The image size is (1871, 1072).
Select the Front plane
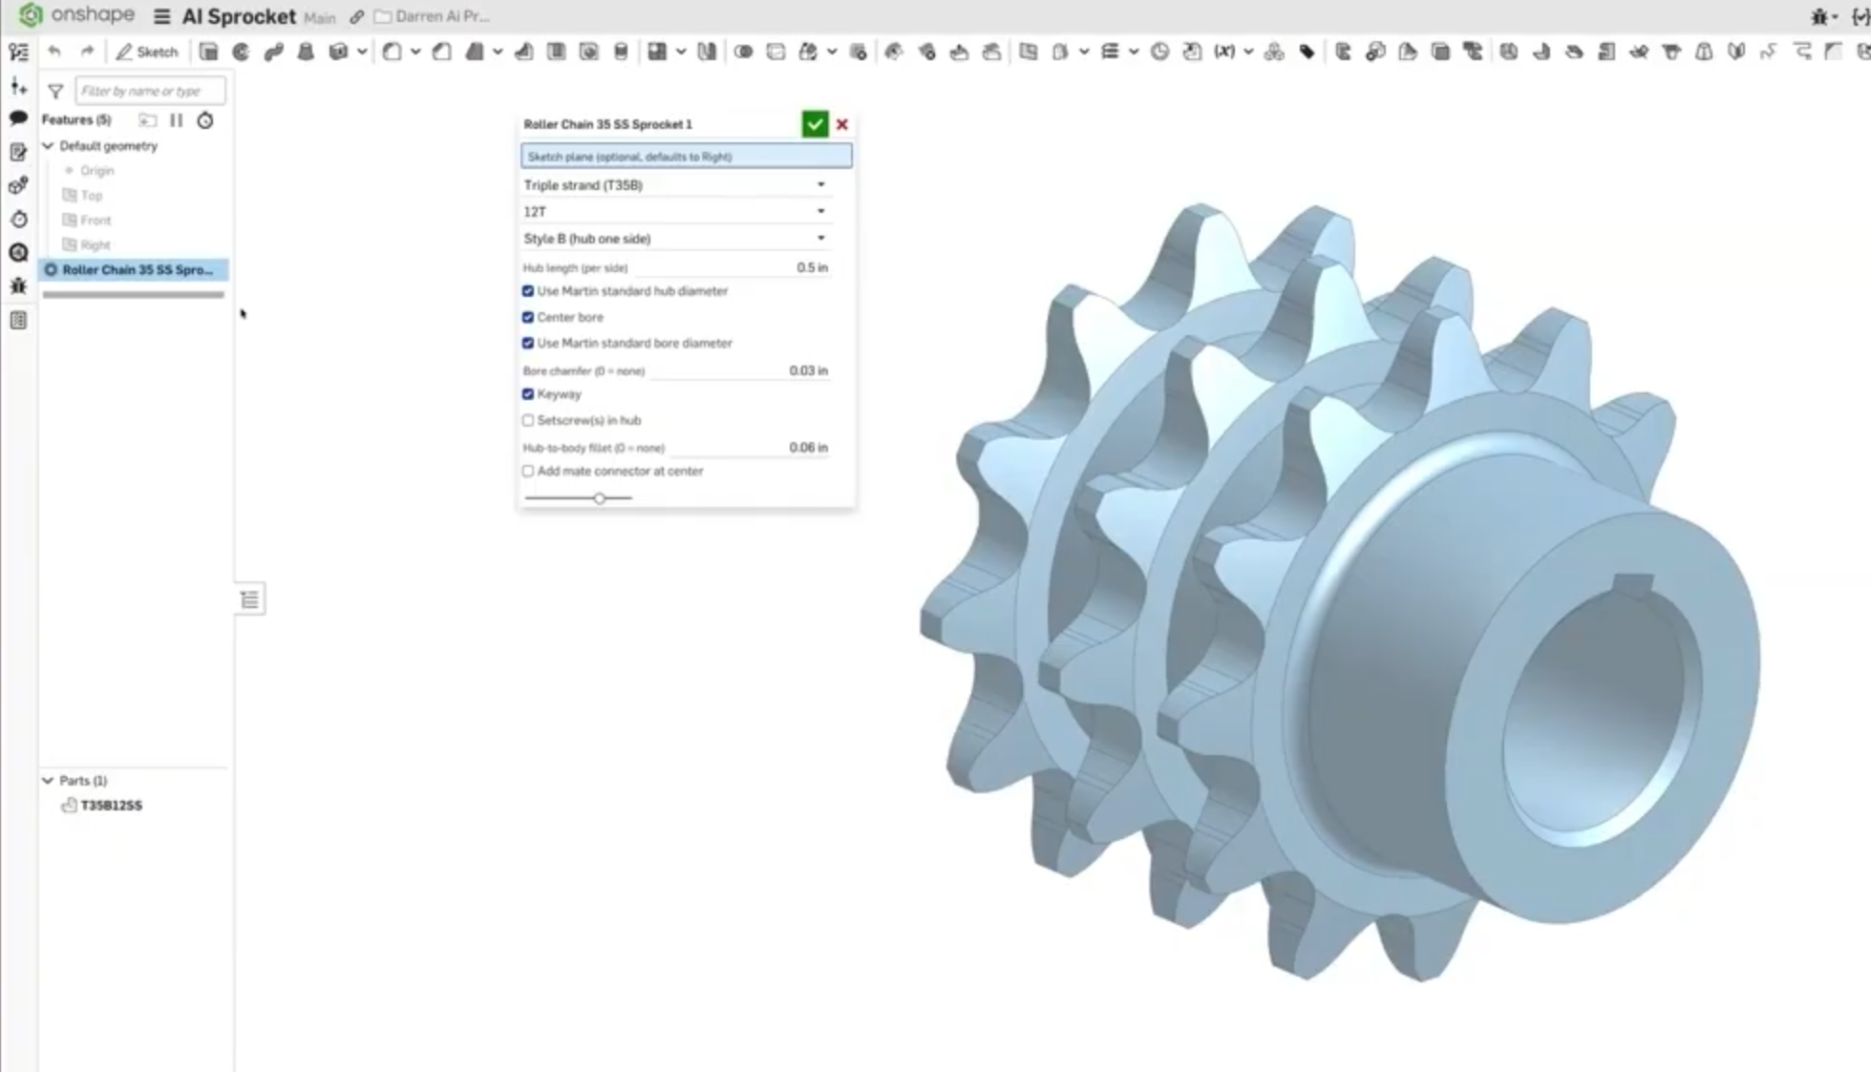pyautogui.click(x=96, y=221)
